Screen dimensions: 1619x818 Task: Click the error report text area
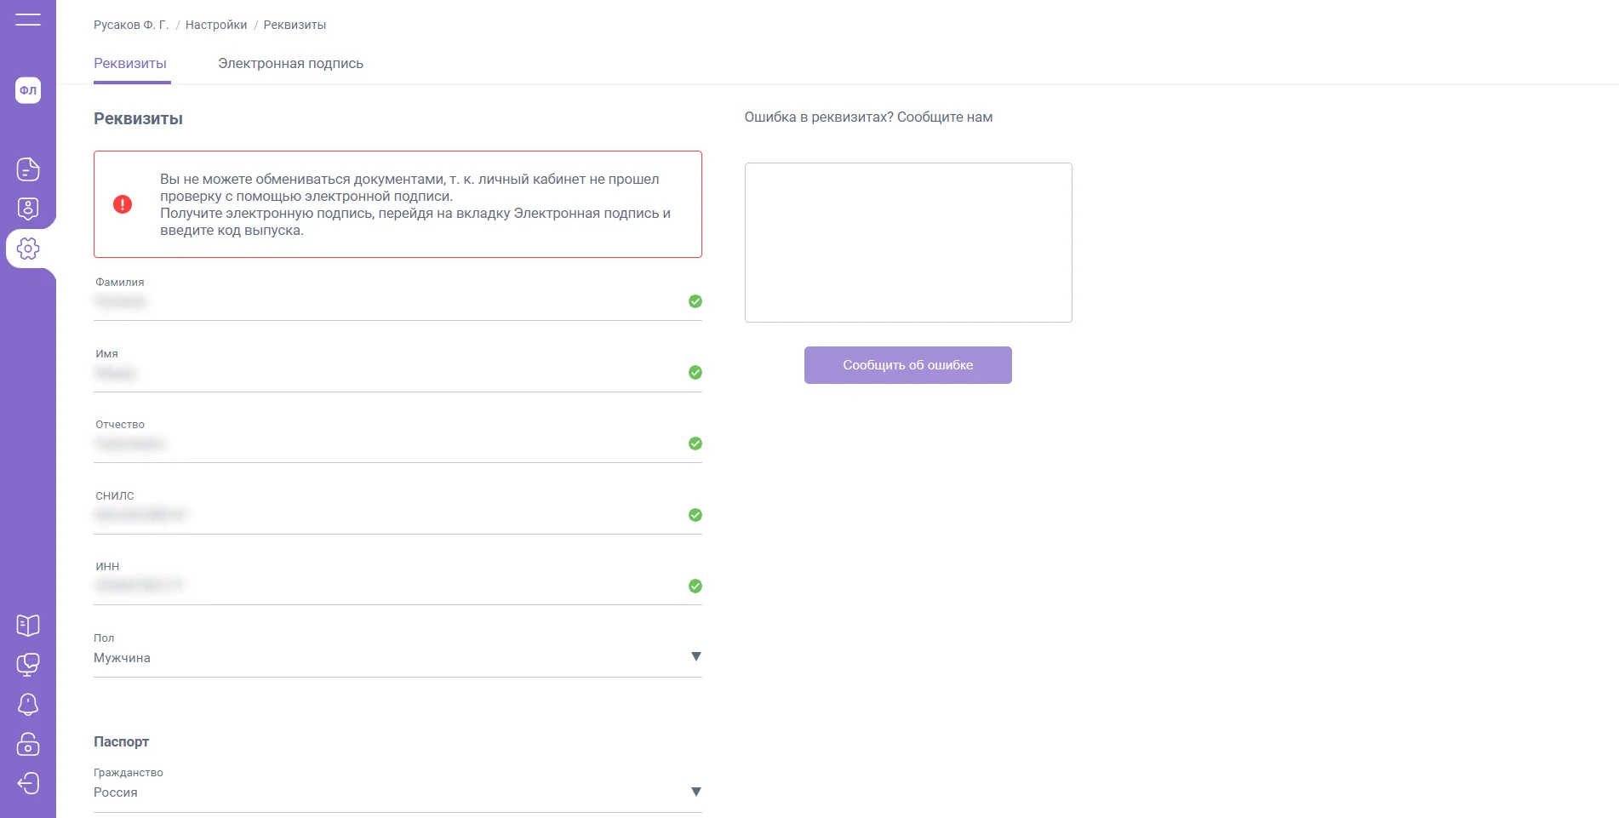click(908, 243)
